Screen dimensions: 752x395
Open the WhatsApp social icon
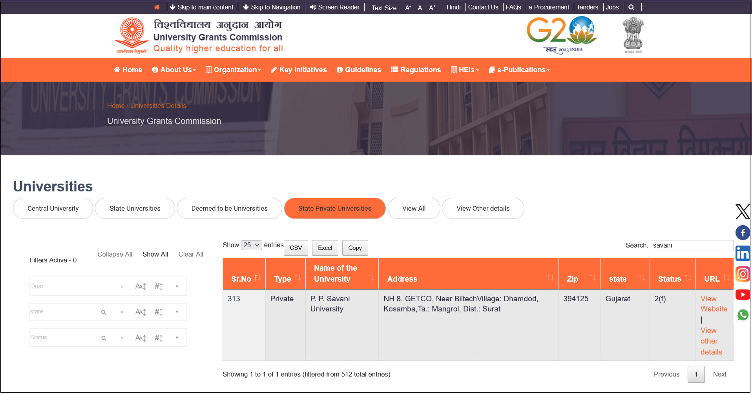pyautogui.click(x=743, y=315)
